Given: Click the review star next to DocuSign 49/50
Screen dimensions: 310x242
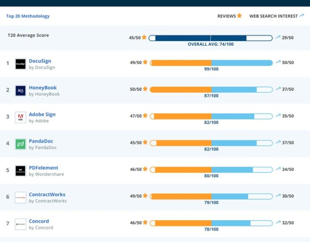Looking at the screenshot, I should [x=145, y=62].
